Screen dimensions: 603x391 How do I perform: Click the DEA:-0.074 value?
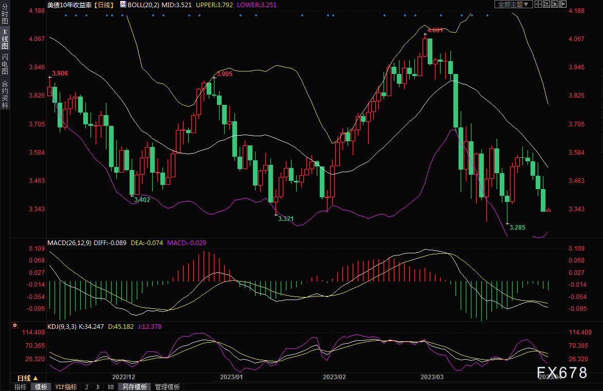click(x=147, y=243)
